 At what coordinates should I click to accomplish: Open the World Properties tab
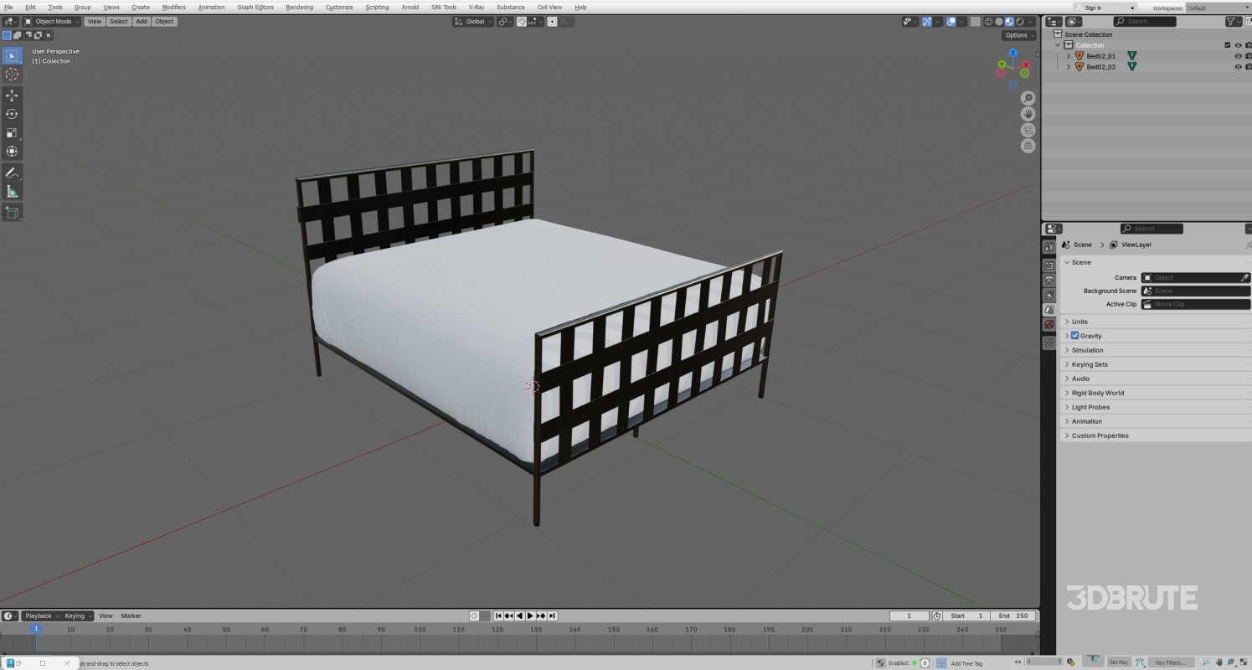[x=1048, y=324]
